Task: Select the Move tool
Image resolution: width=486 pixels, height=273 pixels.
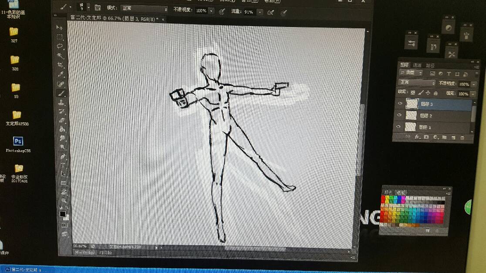Action: [60, 27]
